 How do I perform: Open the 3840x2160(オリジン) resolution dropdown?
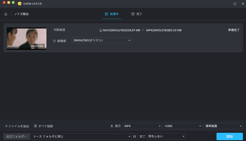point(102,40)
